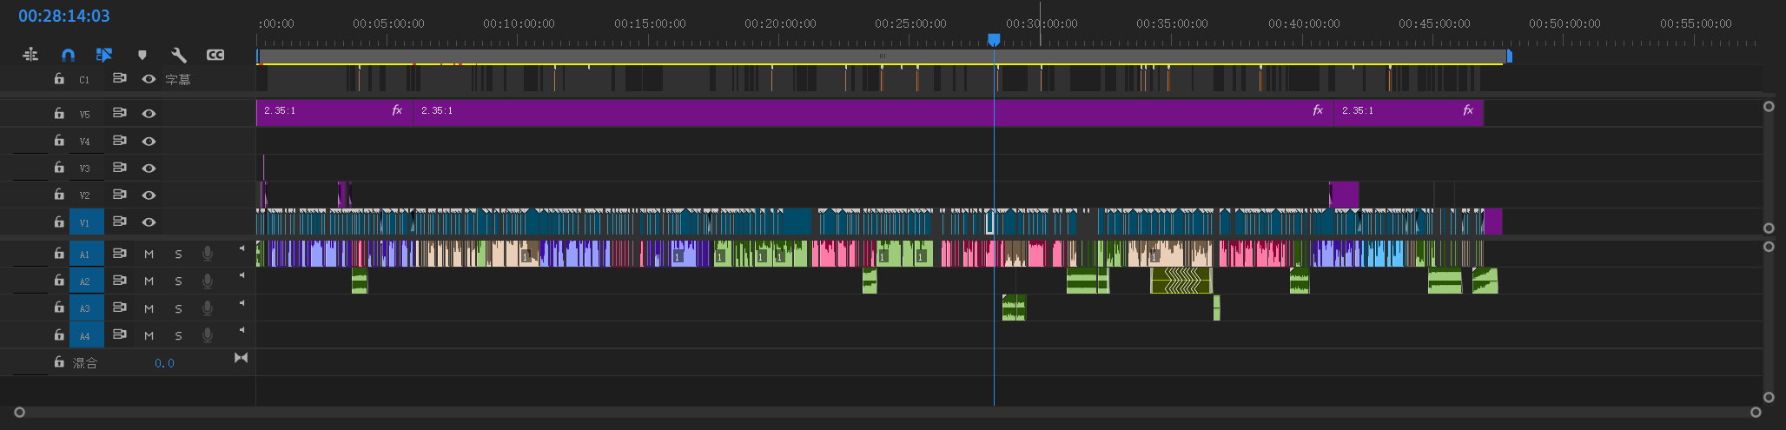
Task: Click the small arrow on track A1
Action: point(241,248)
